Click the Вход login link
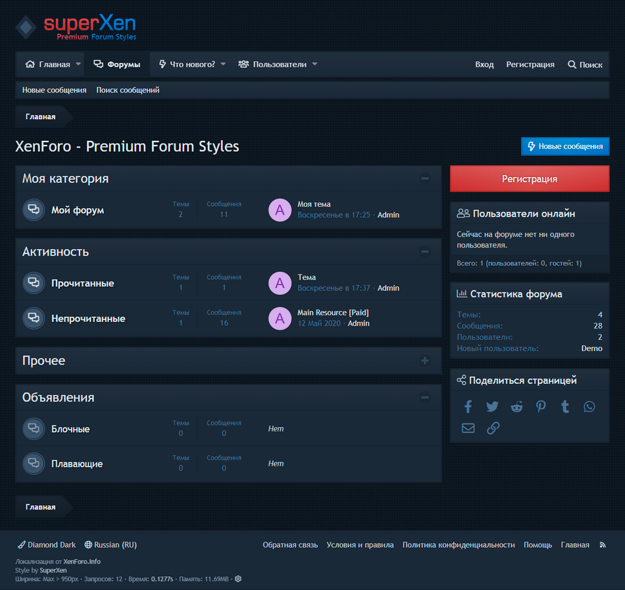 pyautogui.click(x=484, y=65)
